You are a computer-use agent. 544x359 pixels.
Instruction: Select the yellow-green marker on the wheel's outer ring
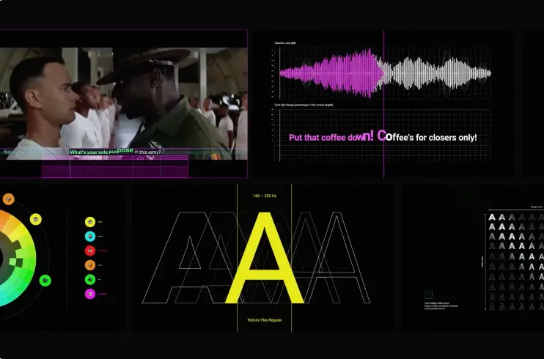point(35,219)
